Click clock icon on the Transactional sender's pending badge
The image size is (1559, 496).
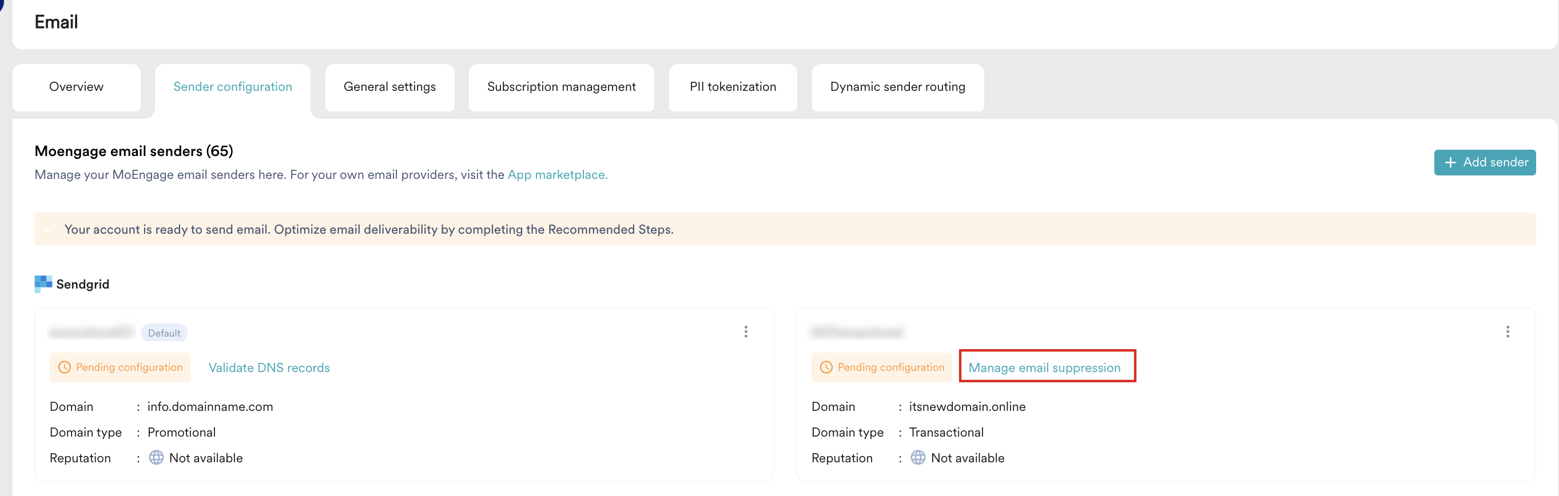(825, 367)
